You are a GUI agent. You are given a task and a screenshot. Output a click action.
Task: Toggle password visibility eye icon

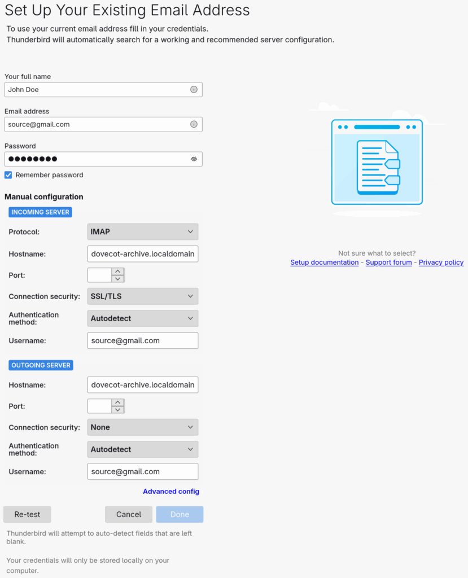coord(194,159)
